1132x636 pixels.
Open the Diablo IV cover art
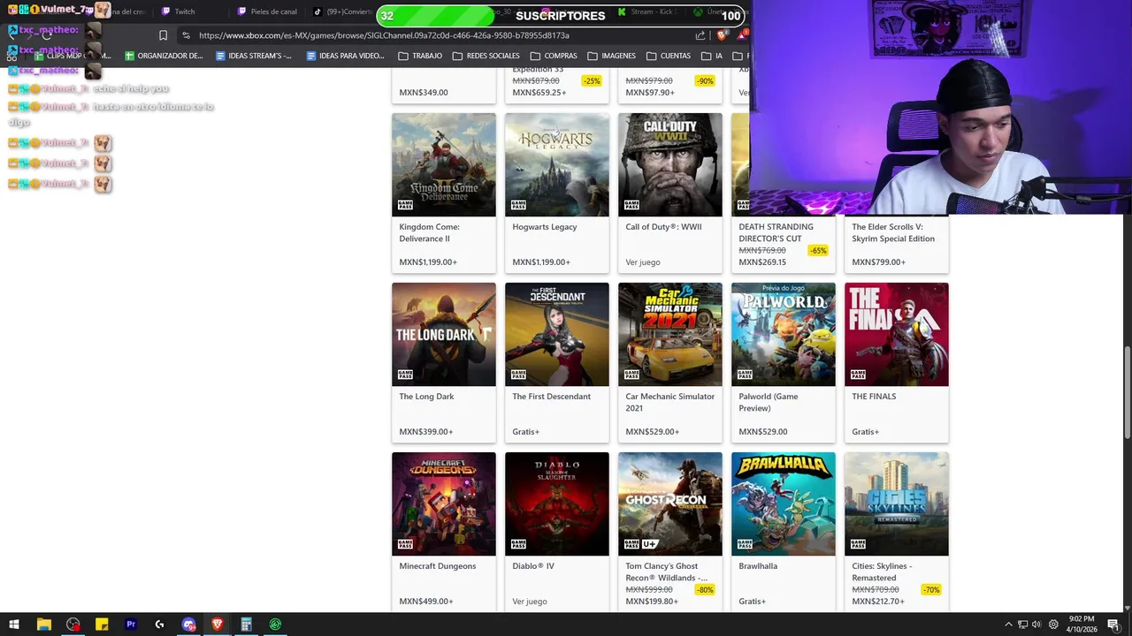pyautogui.click(x=557, y=503)
